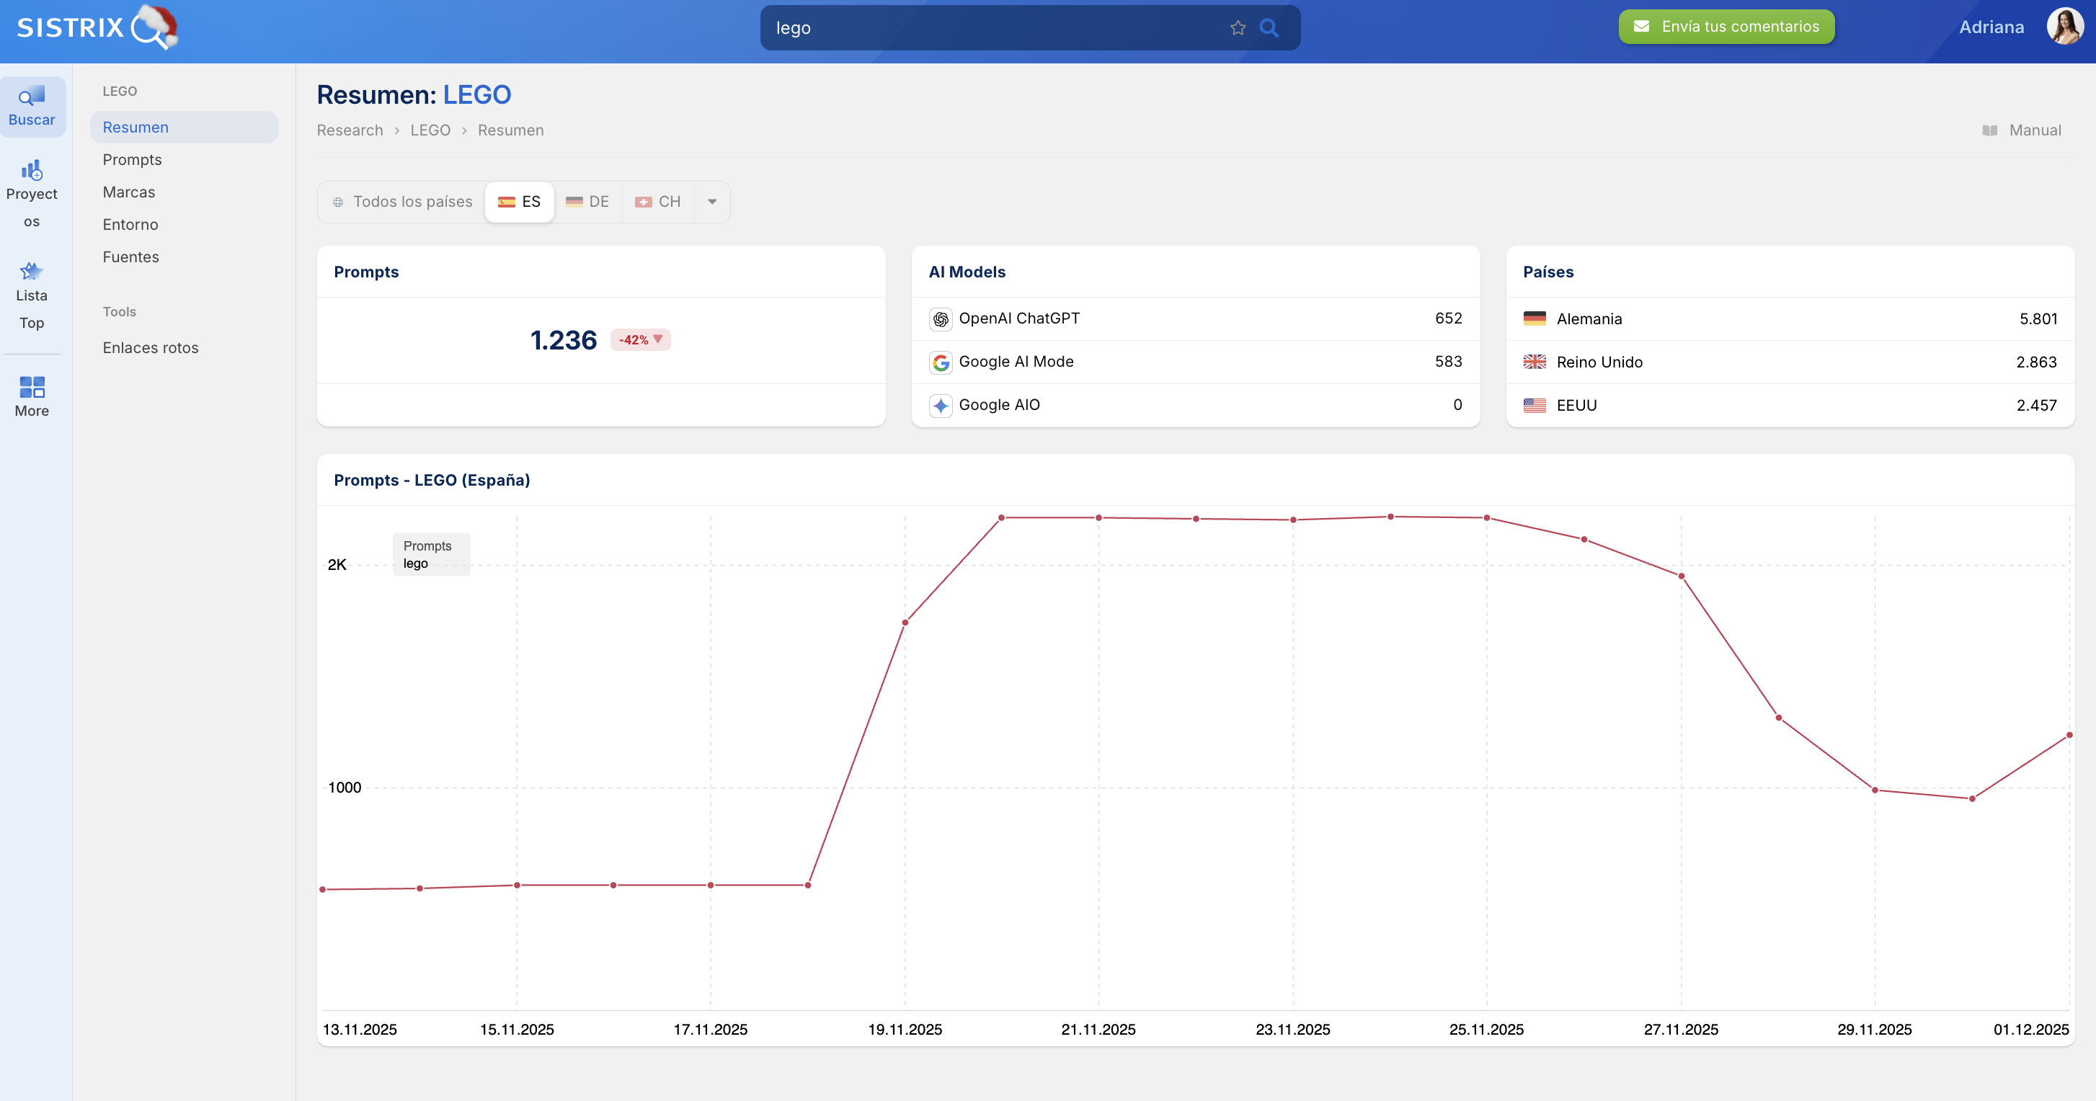Click the star favorite icon in search bar
Screen dimensions: 2096x1101
tap(1238, 27)
